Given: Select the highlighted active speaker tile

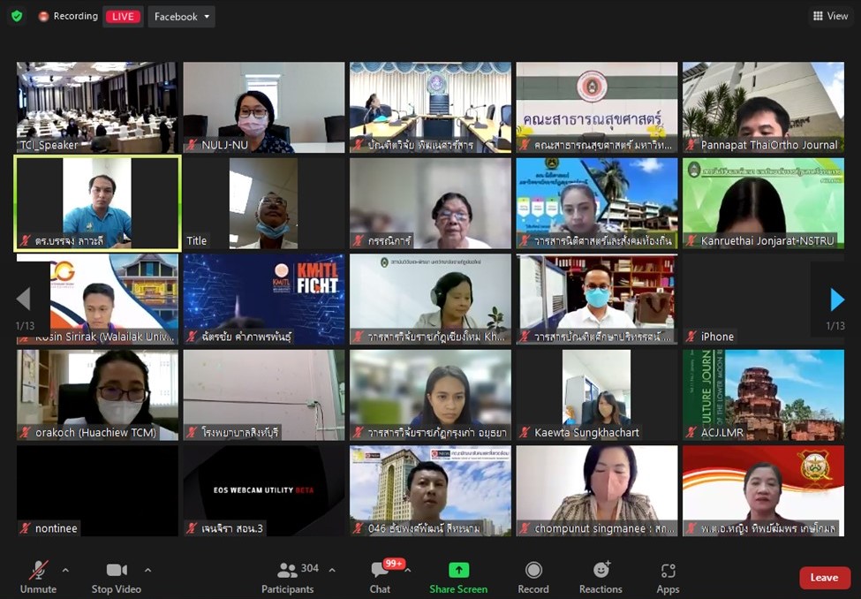Looking at the screenshot, I should tap(97, 203).
